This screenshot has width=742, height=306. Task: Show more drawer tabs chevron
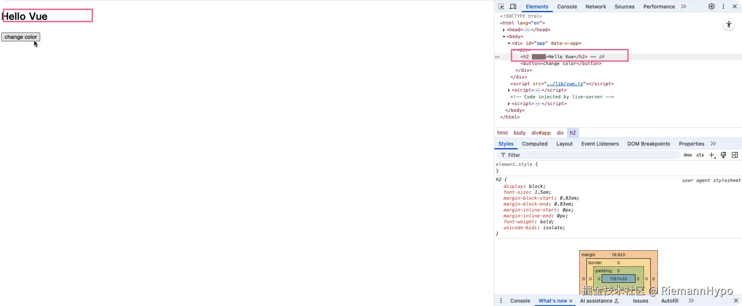(x=691, y=301)
